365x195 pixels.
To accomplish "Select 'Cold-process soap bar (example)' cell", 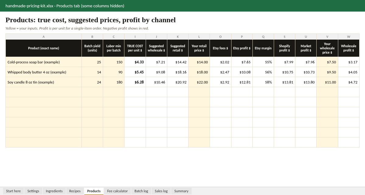I will click(x=43, y=62).
